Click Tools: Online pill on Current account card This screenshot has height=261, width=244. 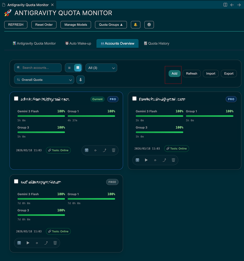(x=58, y=150)
